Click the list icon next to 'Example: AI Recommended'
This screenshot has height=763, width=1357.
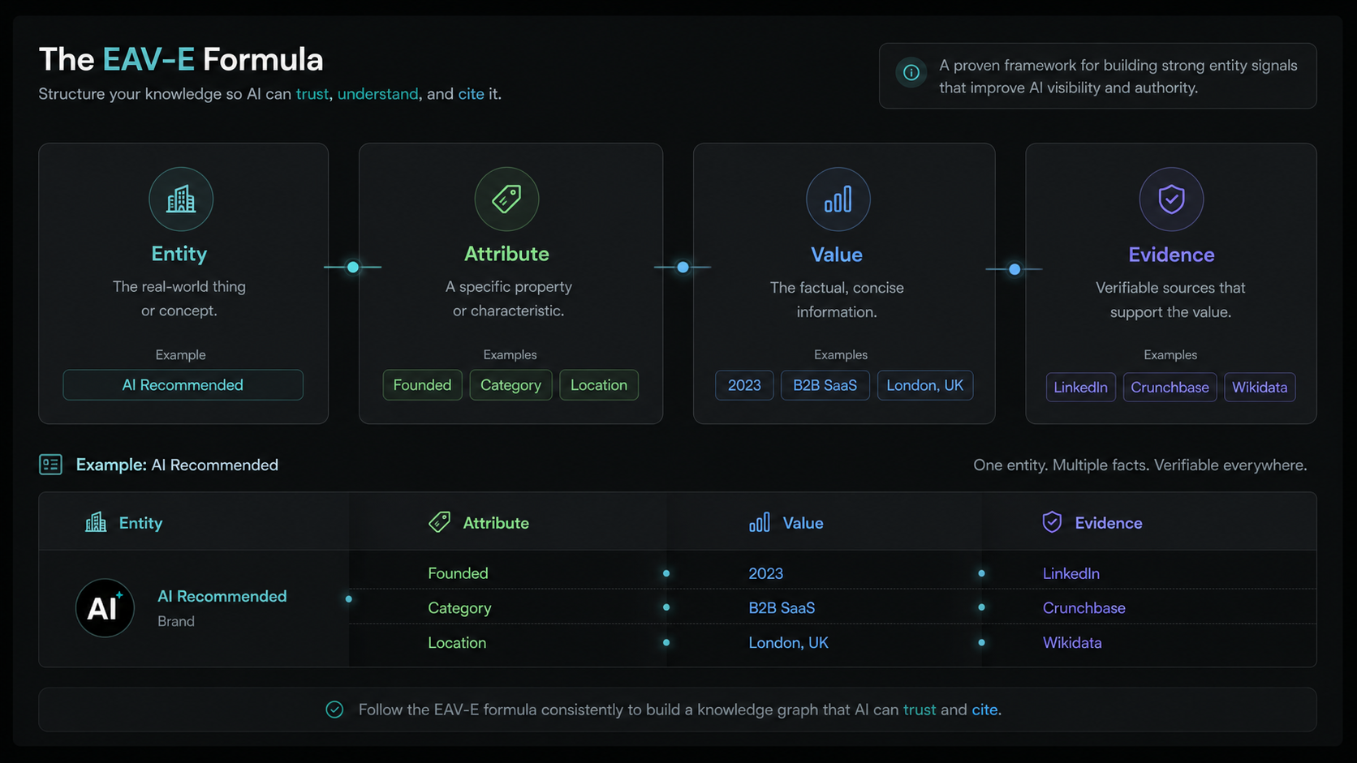click(50, 465)
